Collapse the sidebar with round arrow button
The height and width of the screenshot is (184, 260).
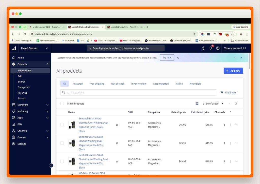pos(51,166)
